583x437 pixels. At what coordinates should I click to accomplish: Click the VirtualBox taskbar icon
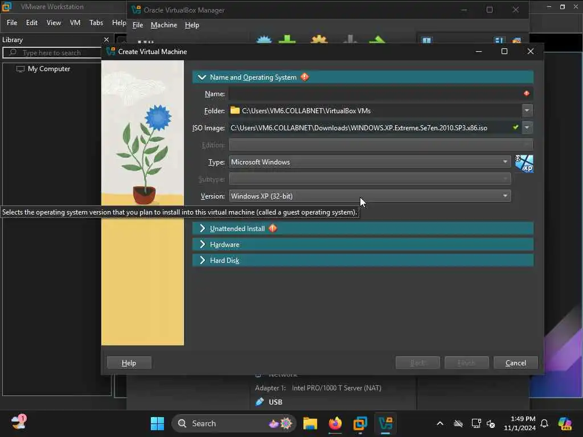tap(385, 423)
